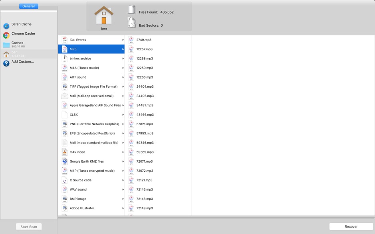Image resolution: width=375 pixels, height=234 pixels.
Task: Expand the AIFF sound arrow
Action: pyautogui.click(x=123, y=77)
